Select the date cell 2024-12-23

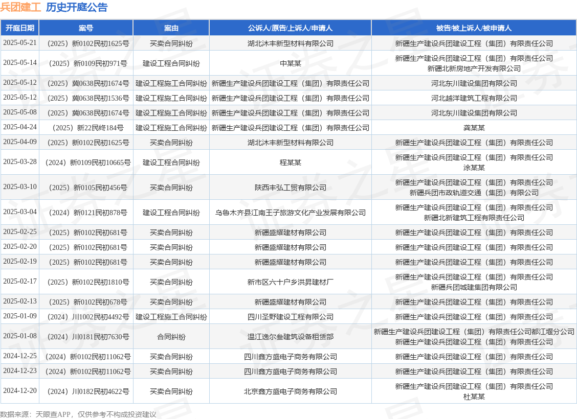[x=20, y=370]
